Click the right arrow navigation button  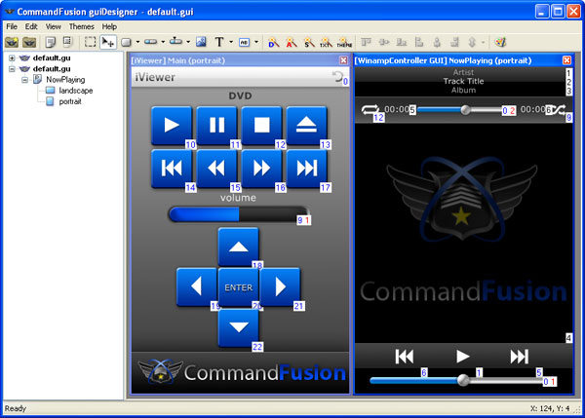[280, 287]
